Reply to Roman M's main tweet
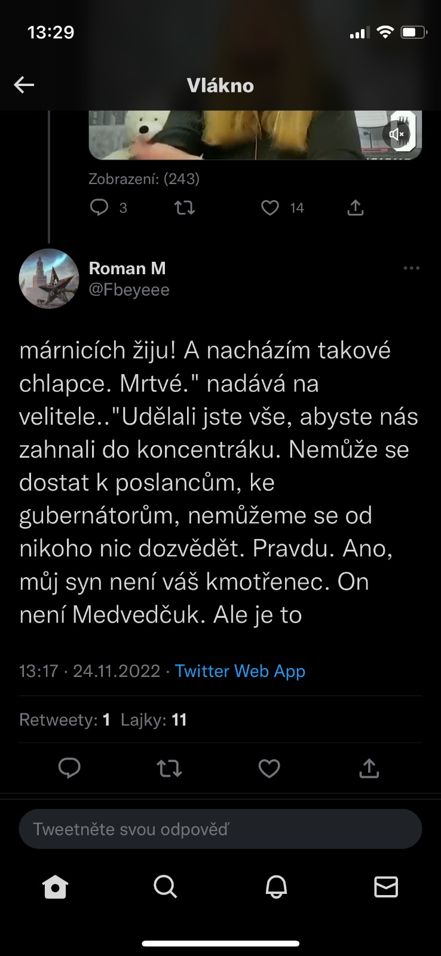 (69, 768)
